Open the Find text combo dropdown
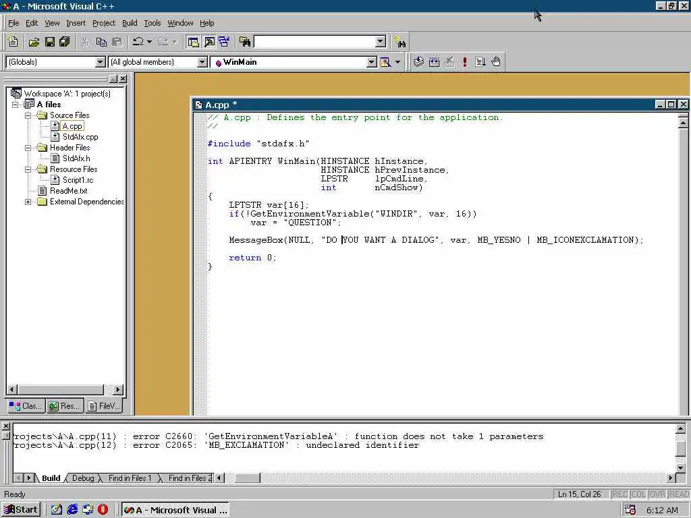This screenshot has width=691, height=518. (x=381, y=42)
